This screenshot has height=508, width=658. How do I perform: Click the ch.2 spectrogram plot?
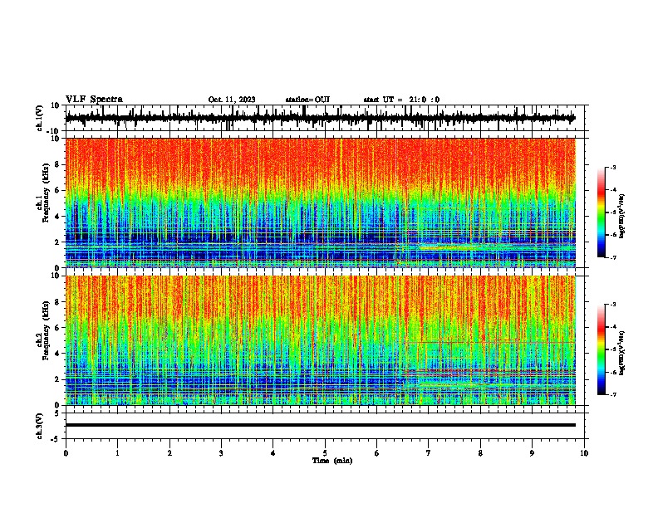(320, 340)
